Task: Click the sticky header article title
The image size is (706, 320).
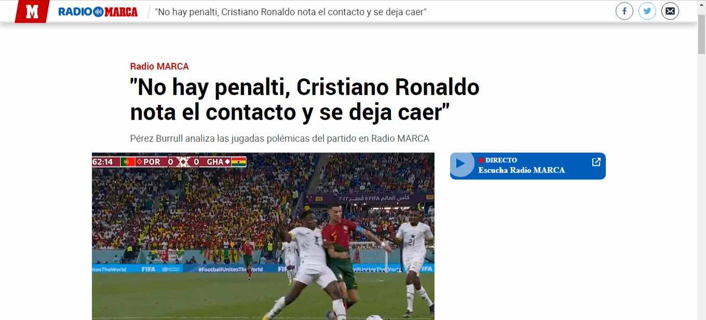Action: pyautogui.click(x=291, y=11)
